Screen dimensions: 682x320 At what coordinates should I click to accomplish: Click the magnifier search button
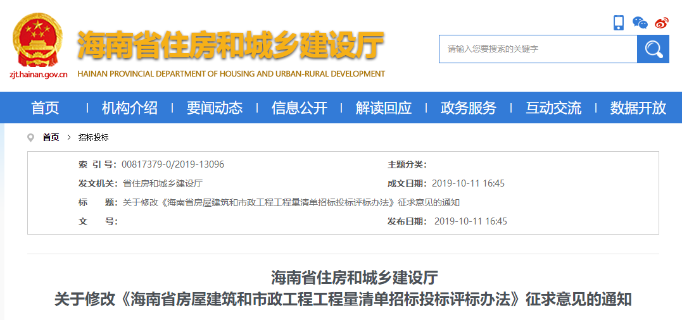653,49
